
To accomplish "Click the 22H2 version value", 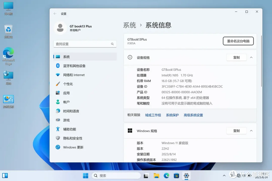I will coord(165,149).
